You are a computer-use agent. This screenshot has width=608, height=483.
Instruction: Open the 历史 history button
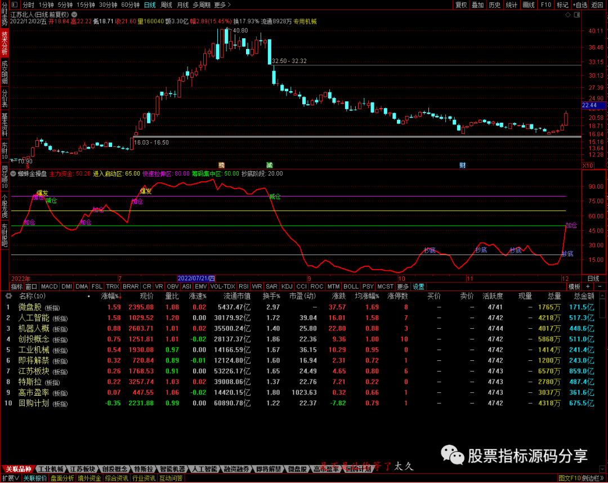(494, 5)
